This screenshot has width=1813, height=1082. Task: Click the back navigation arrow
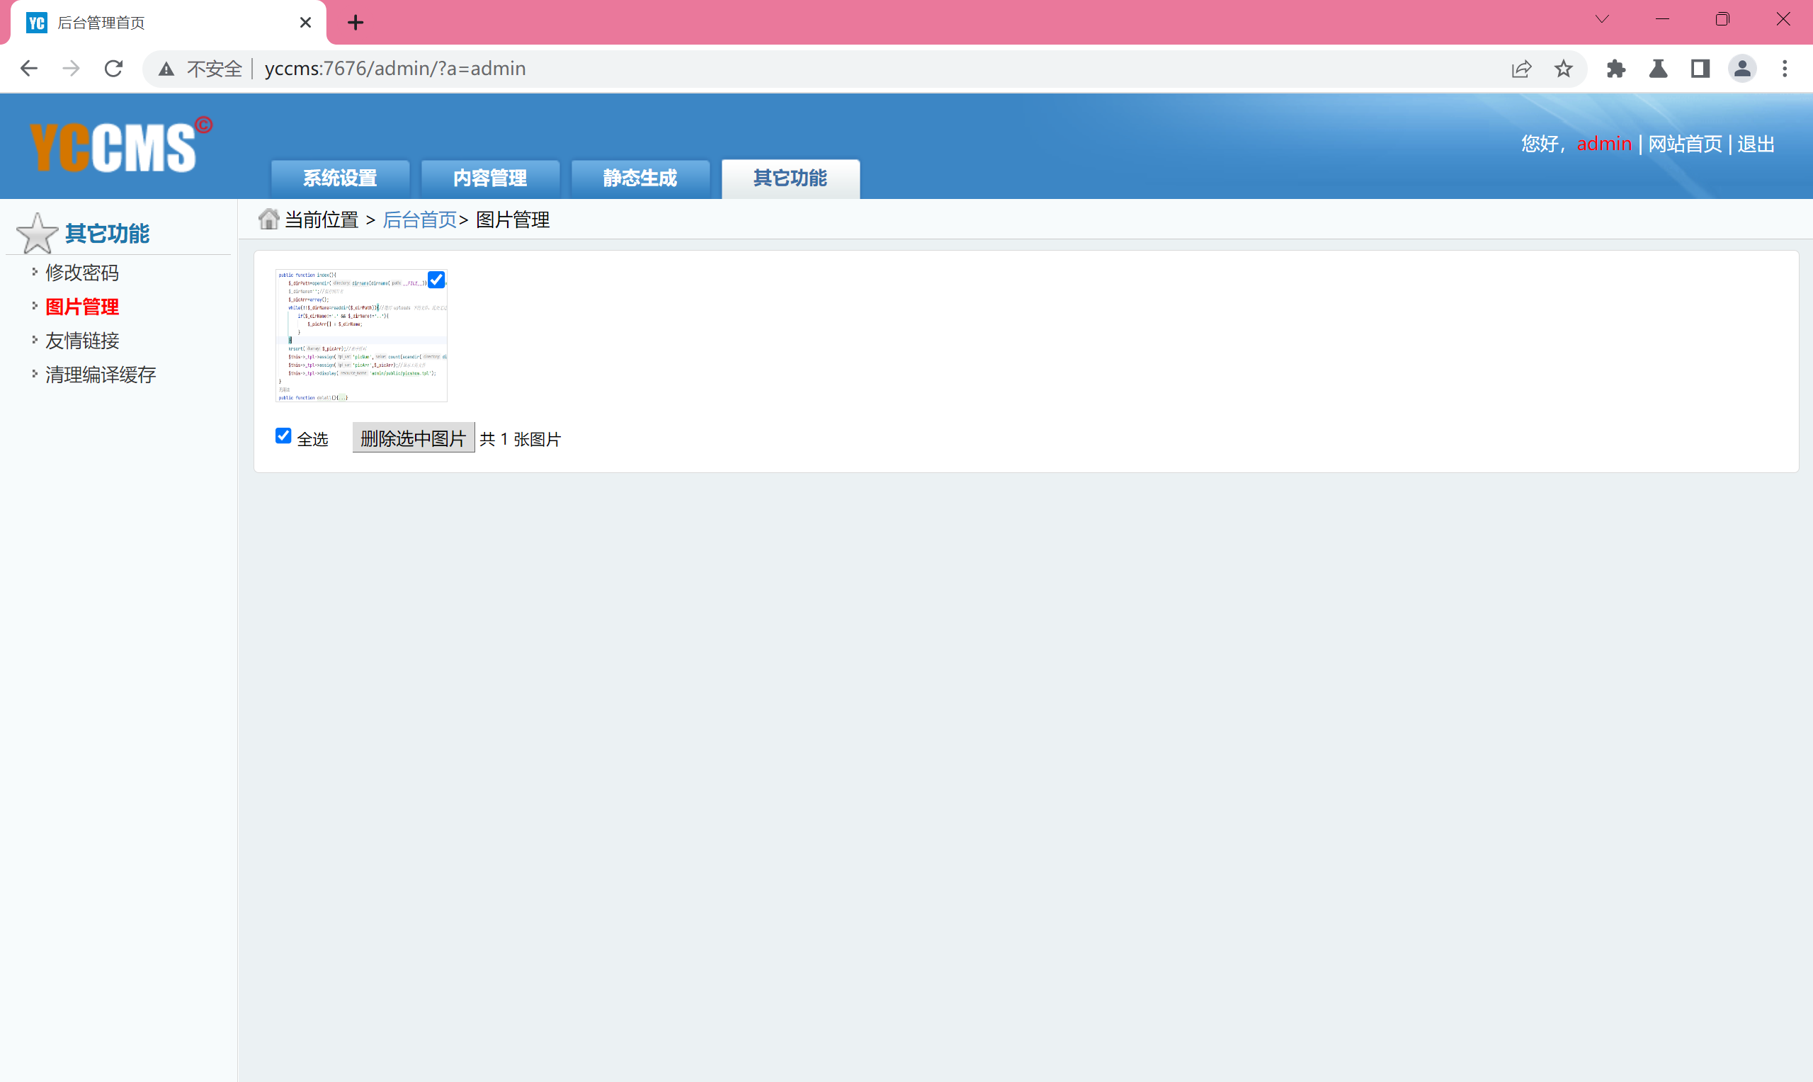click(29, 69)
